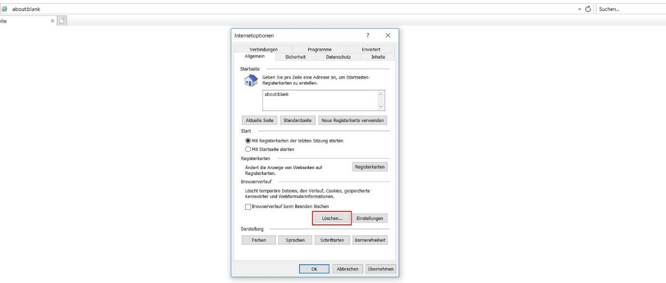
Task: Click the Standardseite button
Action: click(298, 120)
